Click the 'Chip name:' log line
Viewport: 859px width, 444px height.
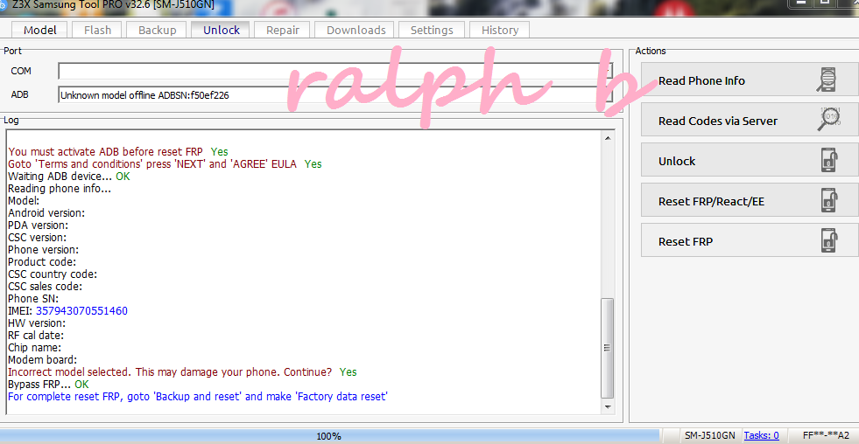pos(34,348)
